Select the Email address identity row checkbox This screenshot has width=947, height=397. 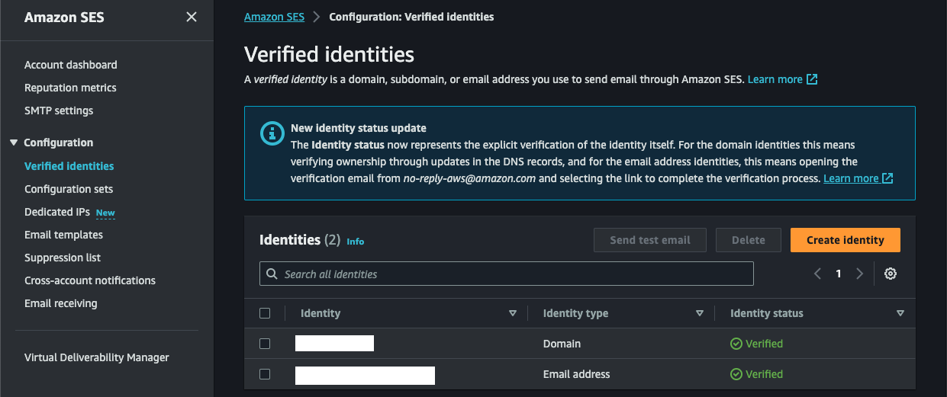click(265, 374)
